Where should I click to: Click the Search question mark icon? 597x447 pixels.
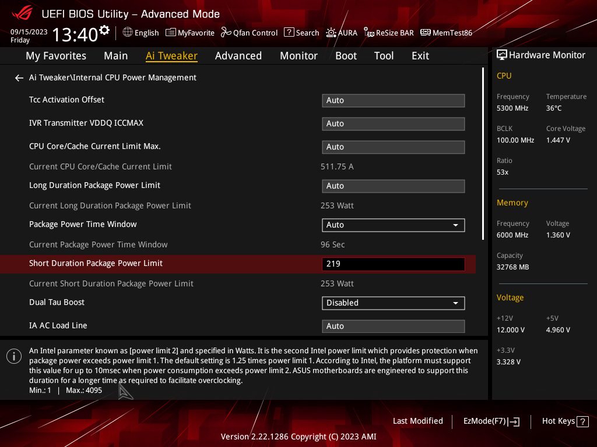(289, 33)
